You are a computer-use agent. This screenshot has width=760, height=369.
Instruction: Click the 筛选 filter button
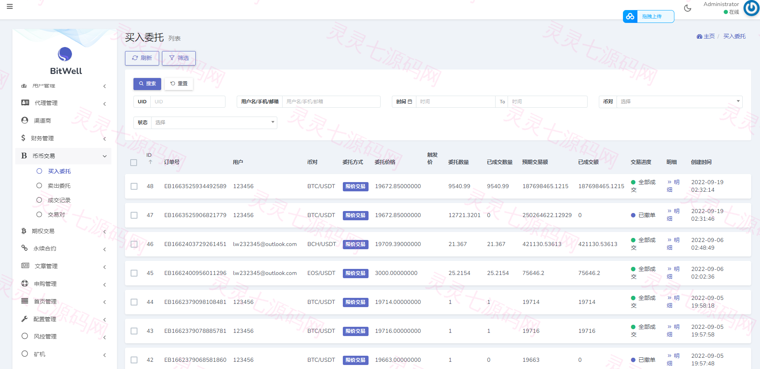pos(179,58)
